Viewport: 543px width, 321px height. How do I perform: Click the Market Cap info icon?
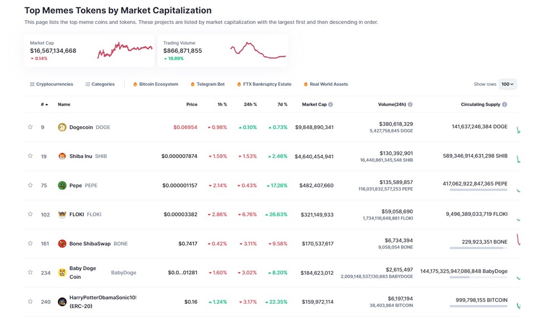(x=330, y=105)
